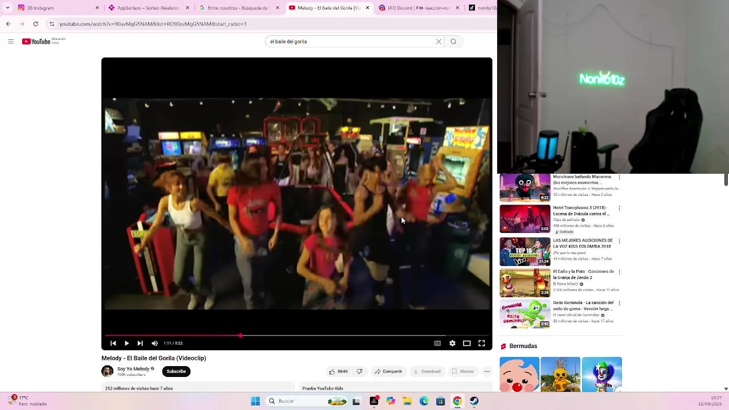Screen dimensions: 729x410
Task: Dislike the video with thumbs down
Action: (x=359, y=371)
